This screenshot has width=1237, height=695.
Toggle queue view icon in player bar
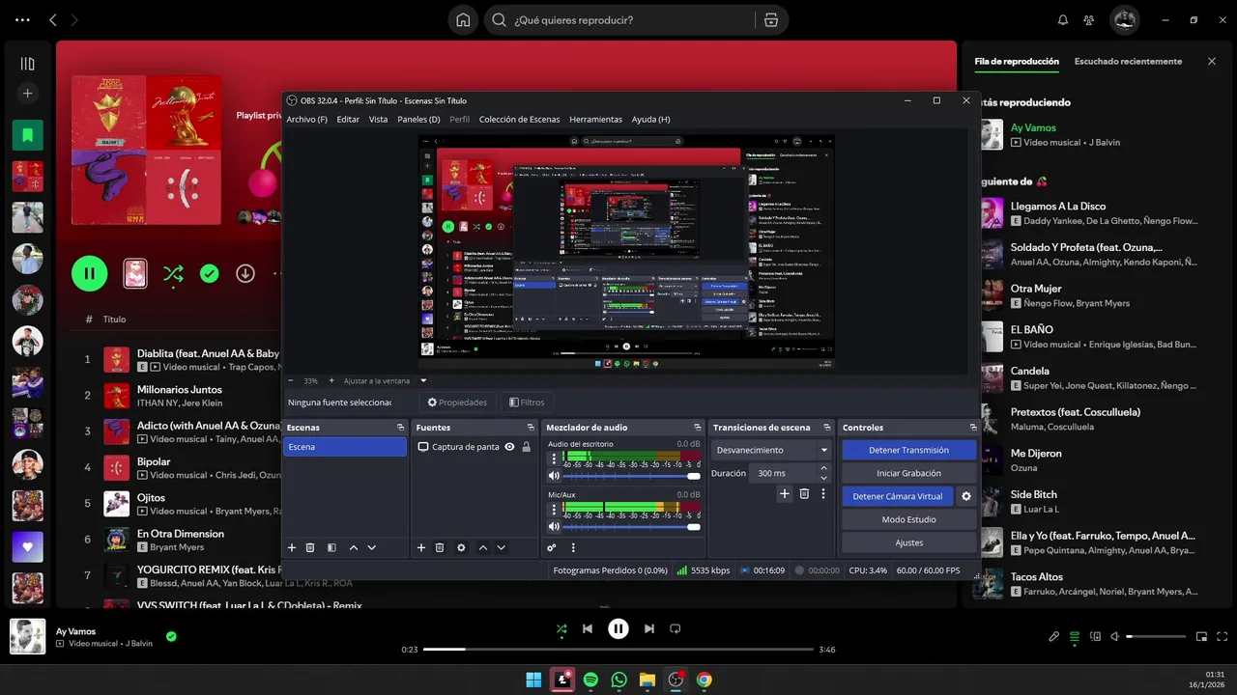(1075, 636)
